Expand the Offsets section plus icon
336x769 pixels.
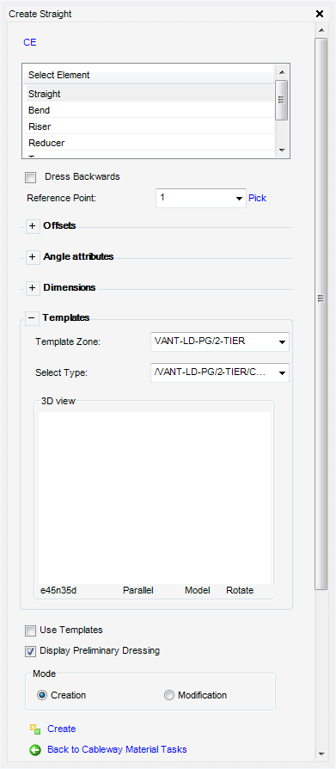click(33, 226)
